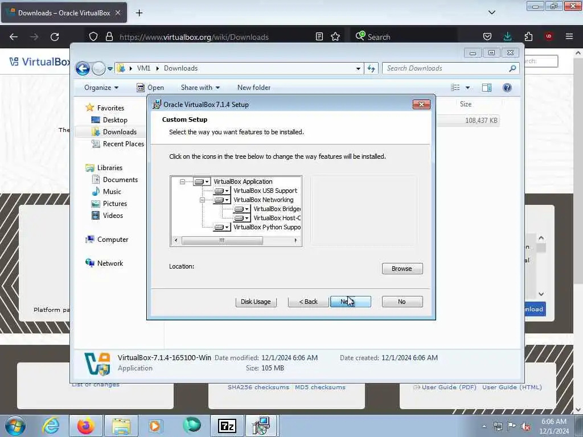Viewport: 583px width, 437px height.
Task: Toggle Firefox reader view
Action: point(319,36)
